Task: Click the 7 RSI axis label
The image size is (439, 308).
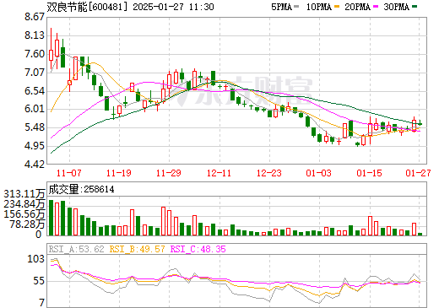Action: point(42,303)
